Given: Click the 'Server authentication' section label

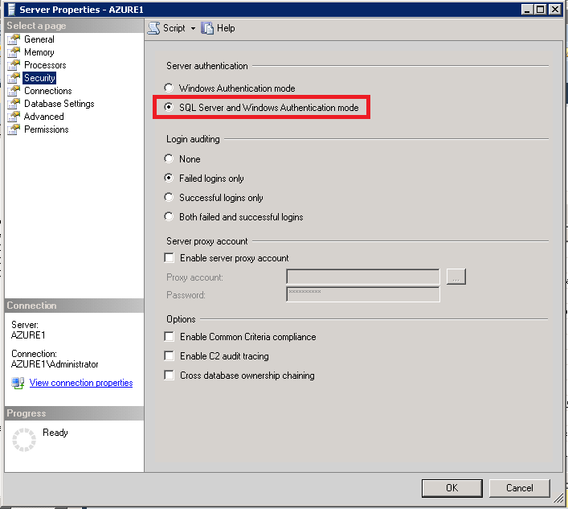Looking at the screenshot, I should tap(206, 66).
